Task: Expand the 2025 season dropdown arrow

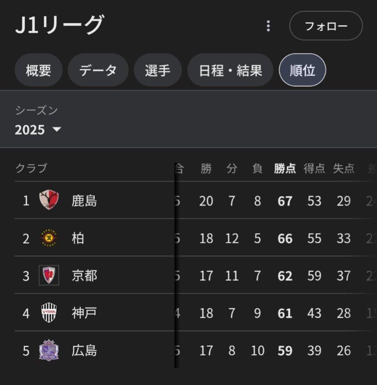Action: 57,130
